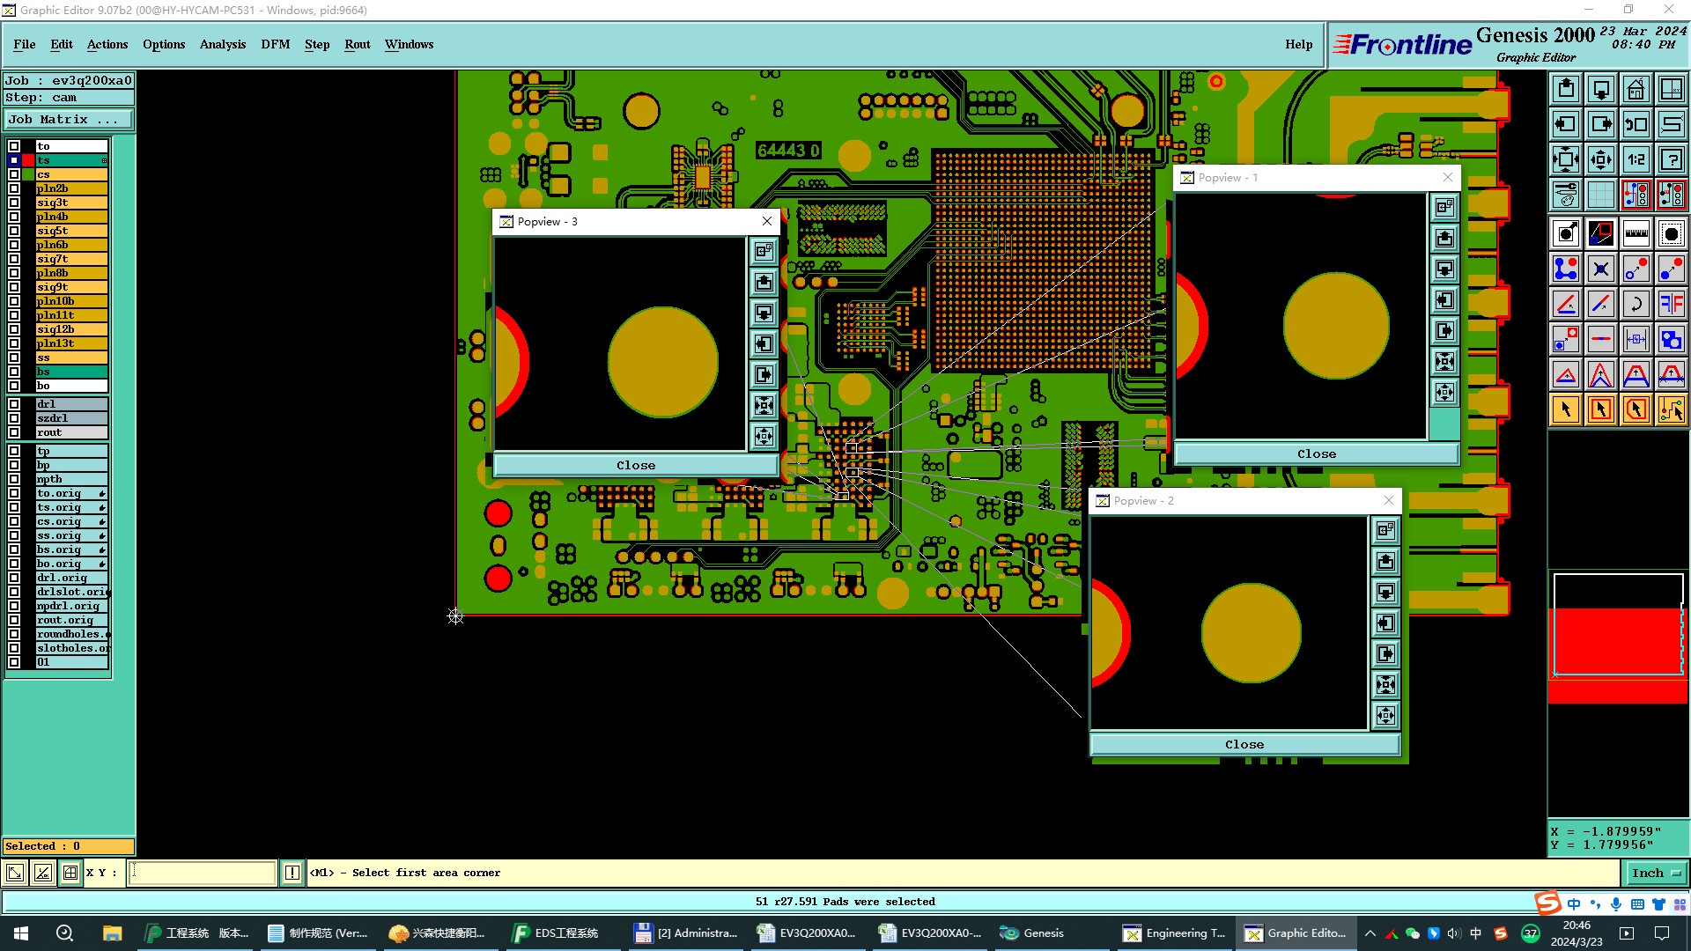Click the grid display icon
1691x951 pixels.
click(1600, 195)
